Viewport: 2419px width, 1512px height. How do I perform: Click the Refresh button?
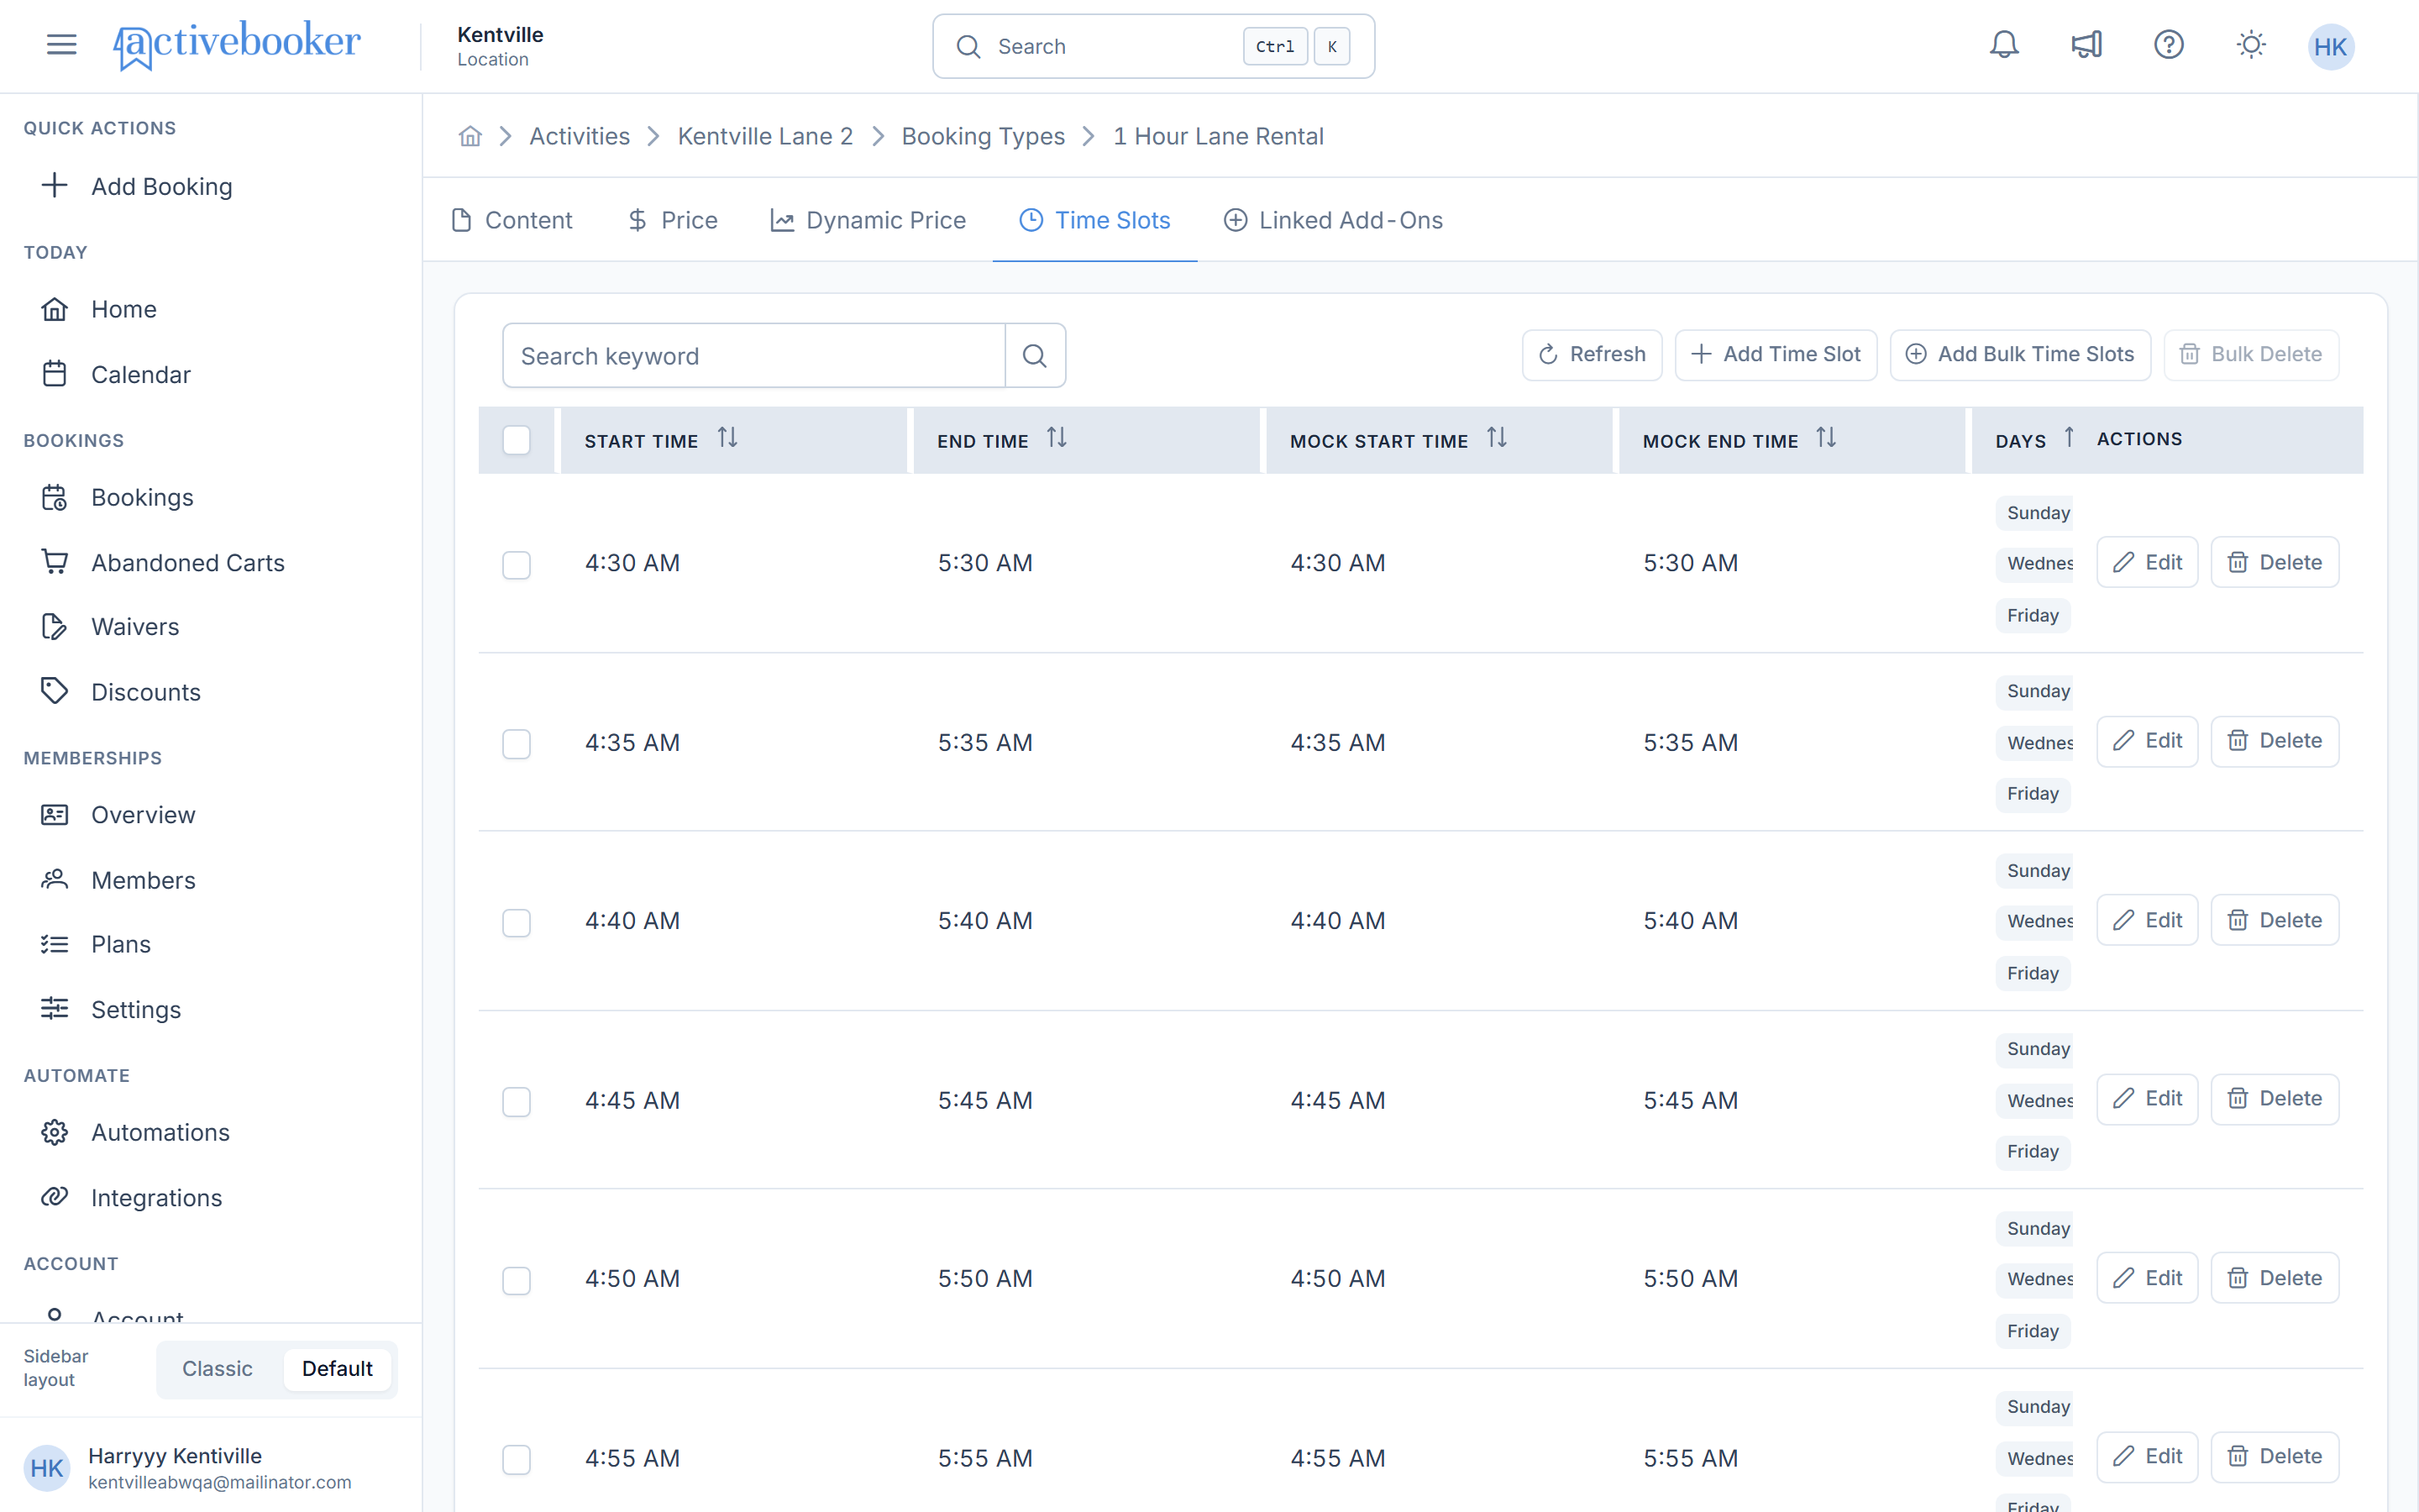point(1592,354)
